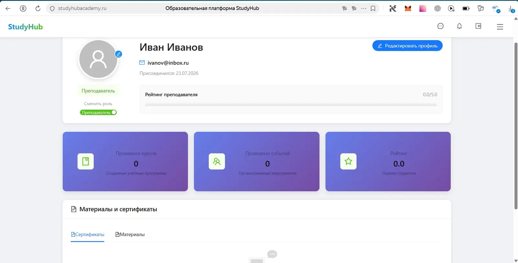Click the ivanov@inbox.ru email
The width and height of the screenshot is (518, 263).
tap(168, 63)
